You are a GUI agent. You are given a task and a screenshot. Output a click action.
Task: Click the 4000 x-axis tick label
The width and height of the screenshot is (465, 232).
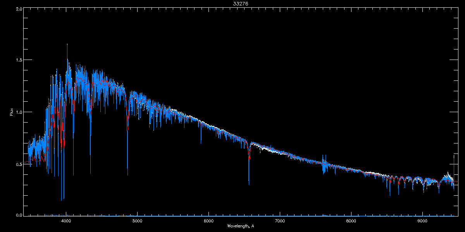point(66,221)
